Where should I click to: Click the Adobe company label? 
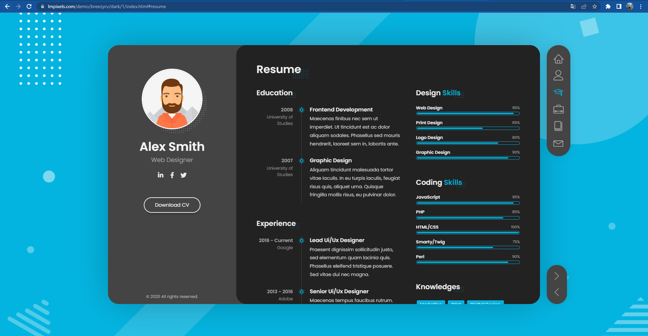286,299
